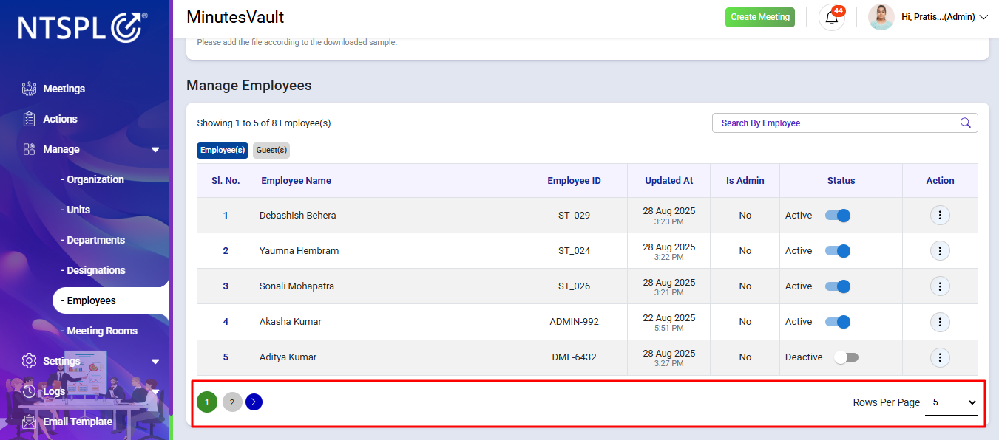Screen dimensions: 999x440
Task: Expand the Logs menu arrow
Action: tap(155, 391)
